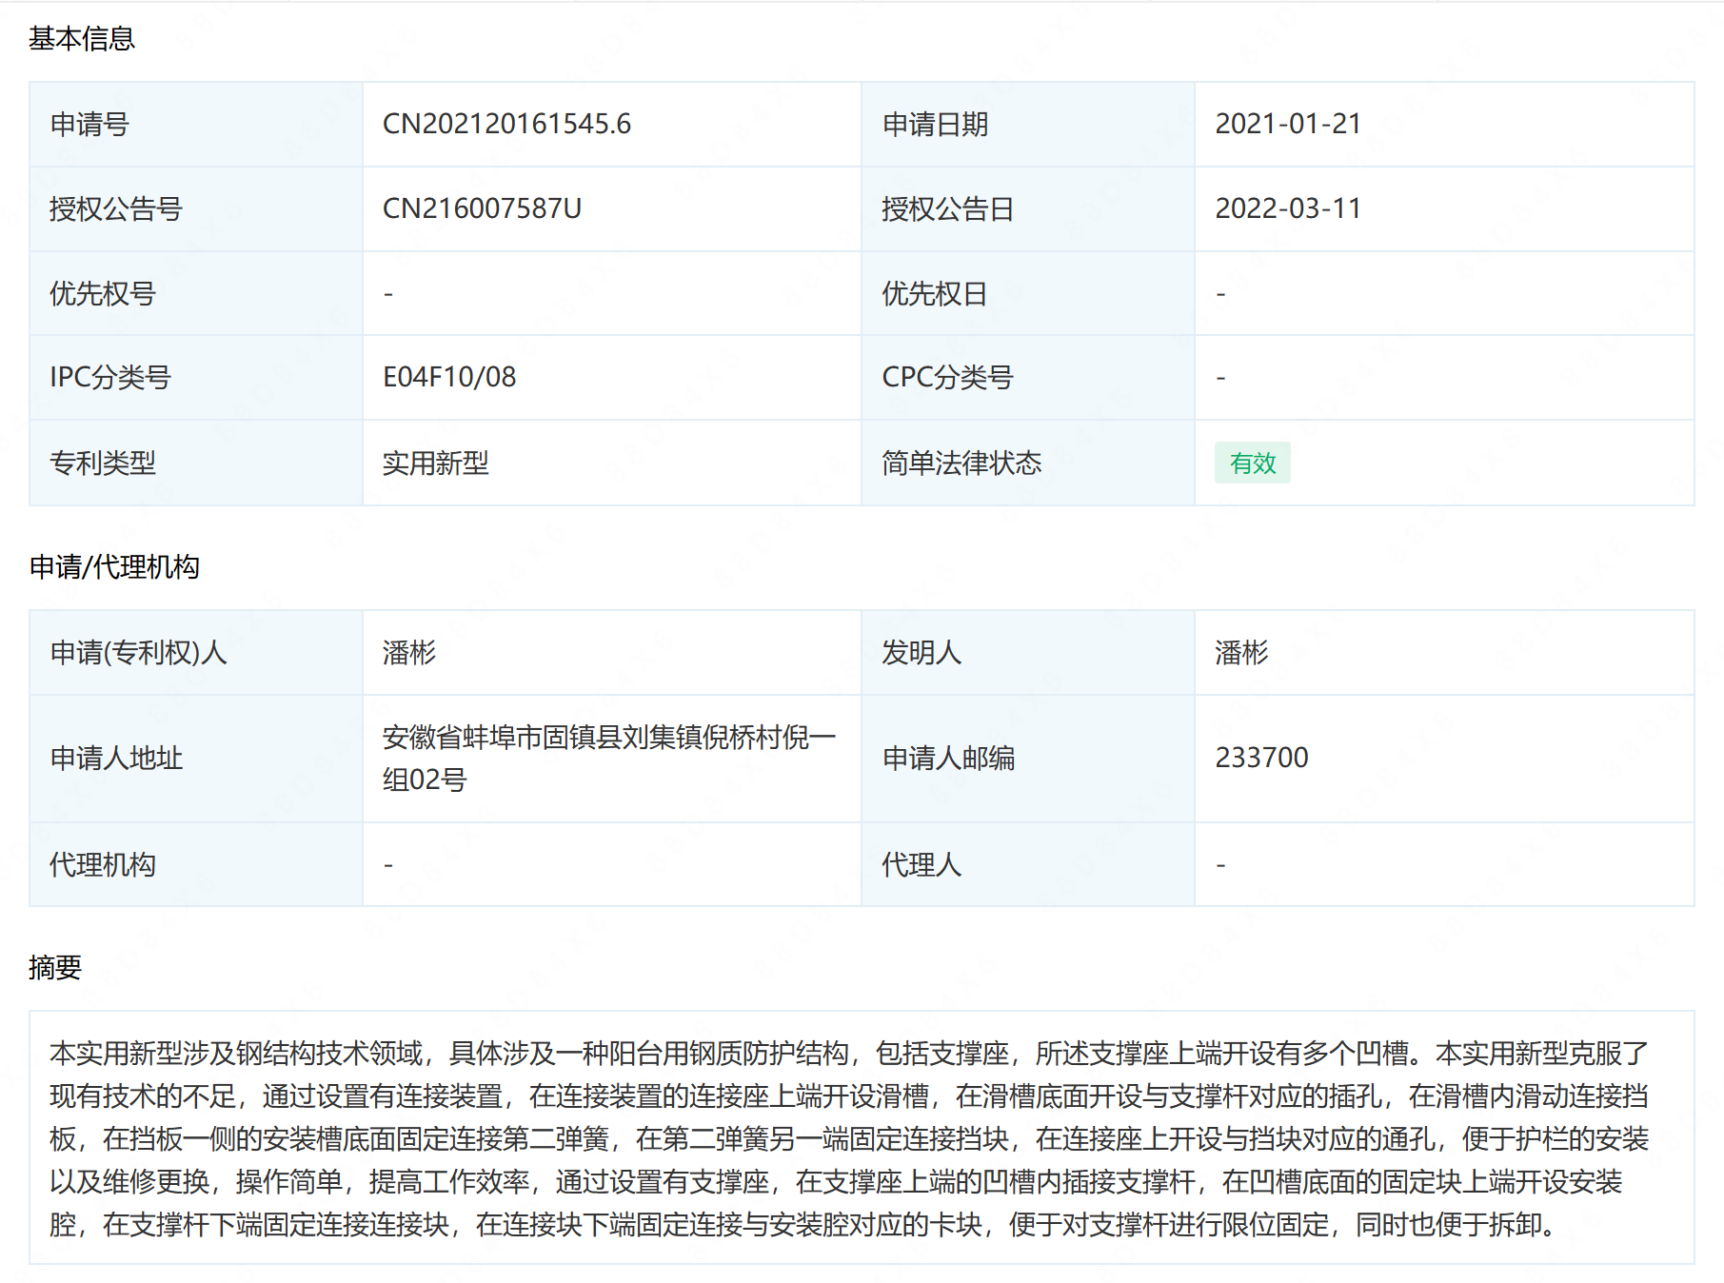Screen dimensions: 1724x1283
Task: Select the application date 2021-01-21
Action: (1288, 124)
